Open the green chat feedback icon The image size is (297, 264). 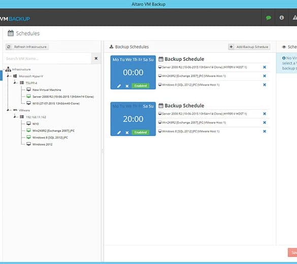(x=269, y=18)
